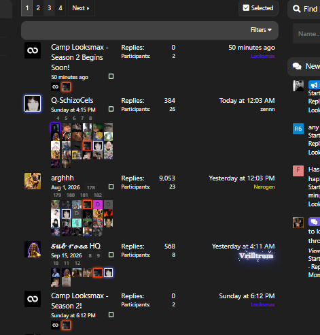Open the Looksmax infinity avatar on first conversation
Screen dimensions: 320x335
[33, 50]
